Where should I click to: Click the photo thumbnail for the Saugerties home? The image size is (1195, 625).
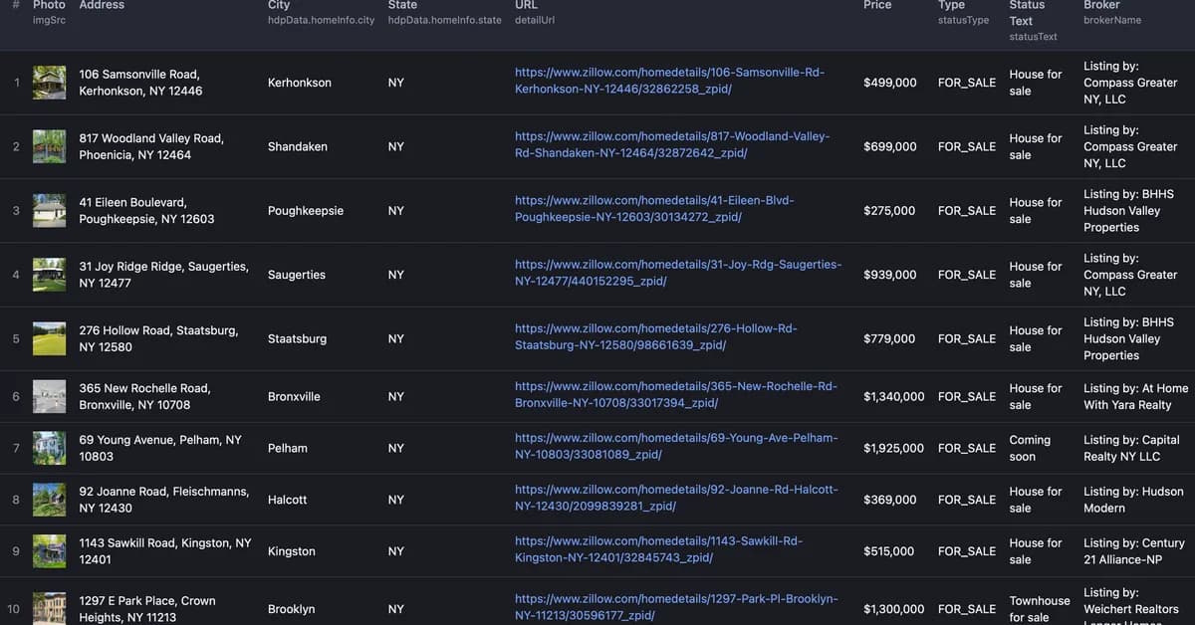pyautogui.click(x=49, y=274)
